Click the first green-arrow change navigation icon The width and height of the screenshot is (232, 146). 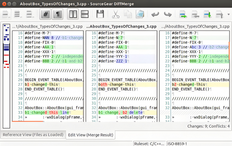click(x=183, y=14)
